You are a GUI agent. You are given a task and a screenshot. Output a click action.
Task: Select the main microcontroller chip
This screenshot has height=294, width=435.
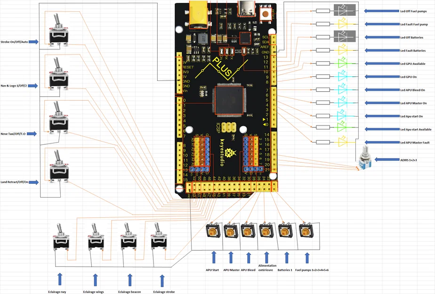pos(228,100)
